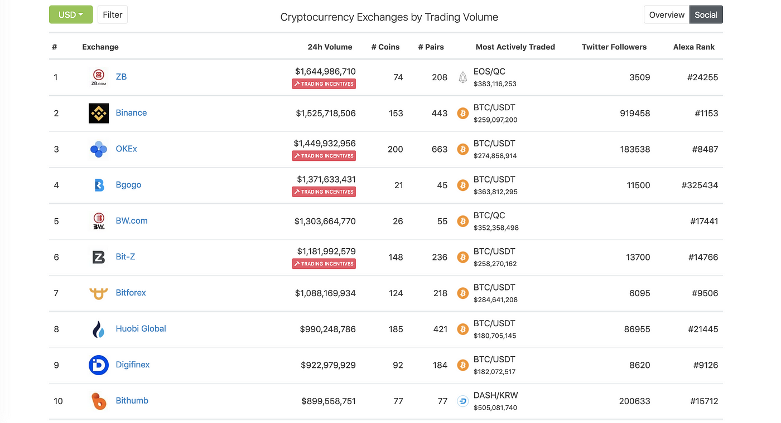The height and width of the screenshot is (423, 781).
Task: Click the Bitforex logo icon
Action: (99, 293)
